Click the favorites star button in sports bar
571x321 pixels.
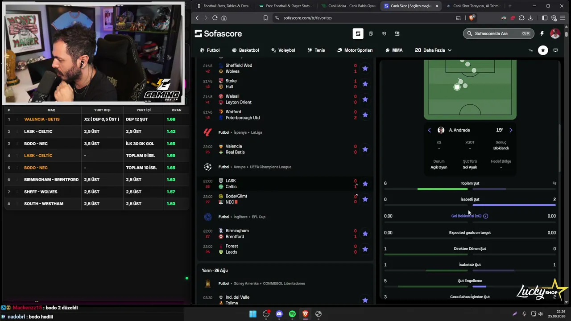tap(543, 50)
